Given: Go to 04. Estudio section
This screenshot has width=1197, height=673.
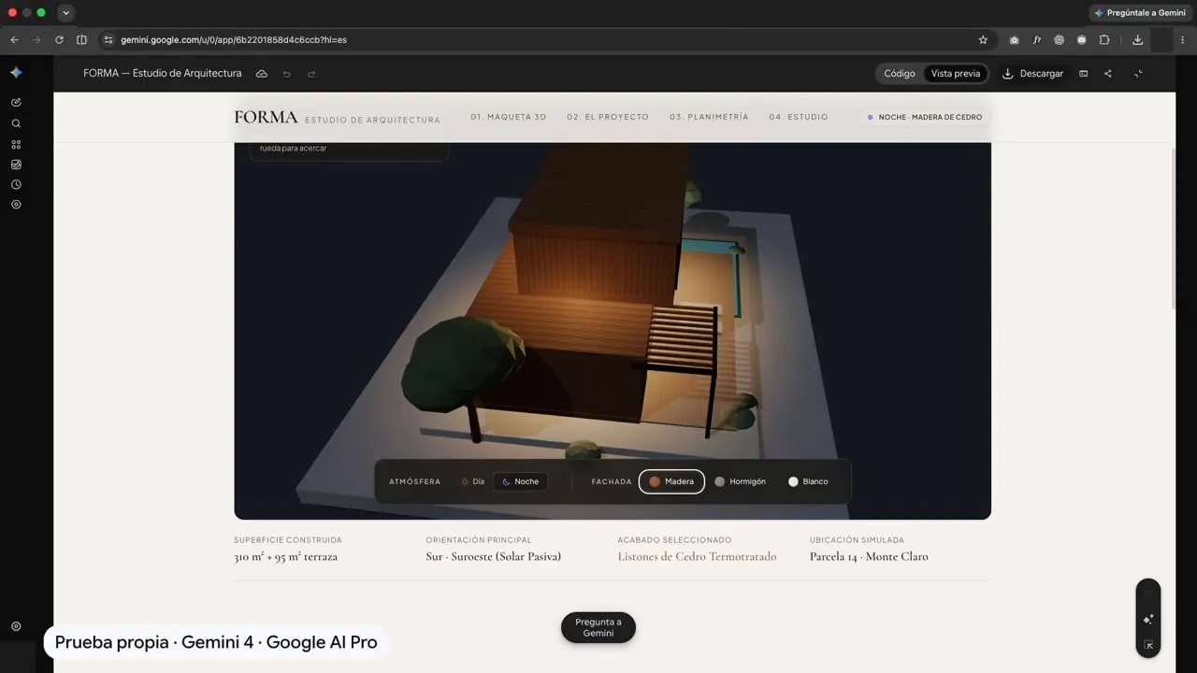Looking at the screenshot, I should 799,118.
